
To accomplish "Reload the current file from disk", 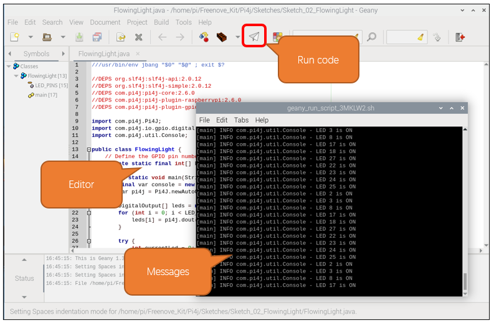I will pos(121,37).
